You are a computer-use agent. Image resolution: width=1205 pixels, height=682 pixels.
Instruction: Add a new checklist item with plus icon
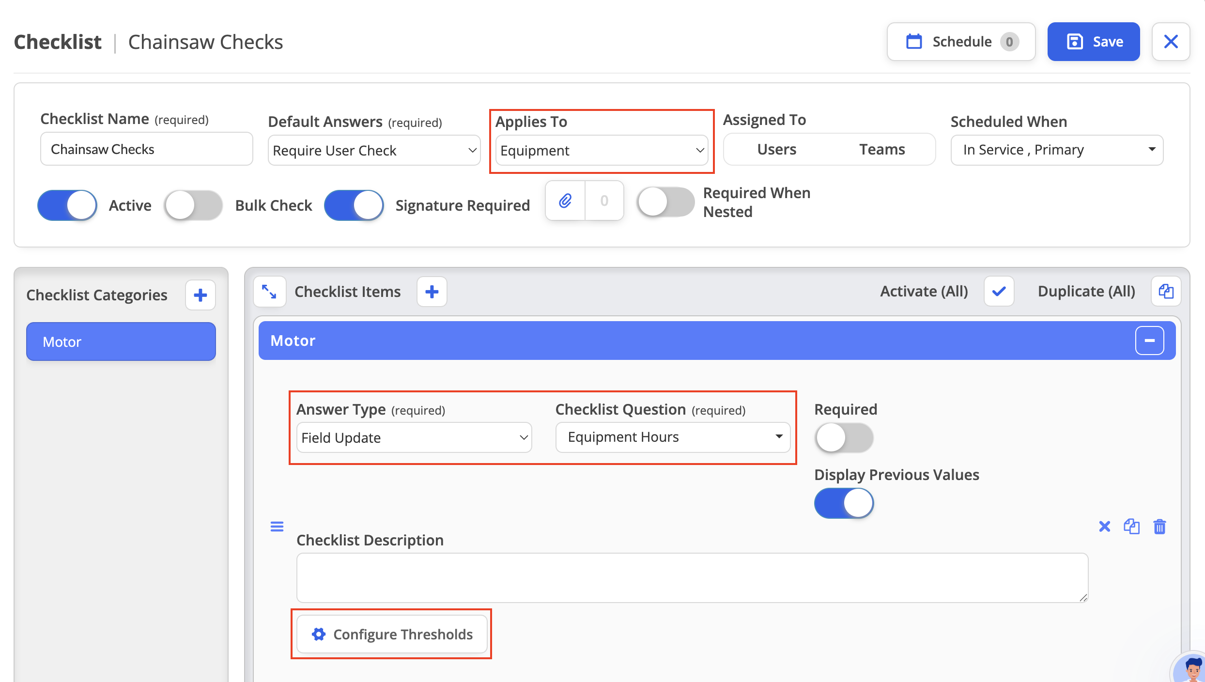(x=432, y=292)
